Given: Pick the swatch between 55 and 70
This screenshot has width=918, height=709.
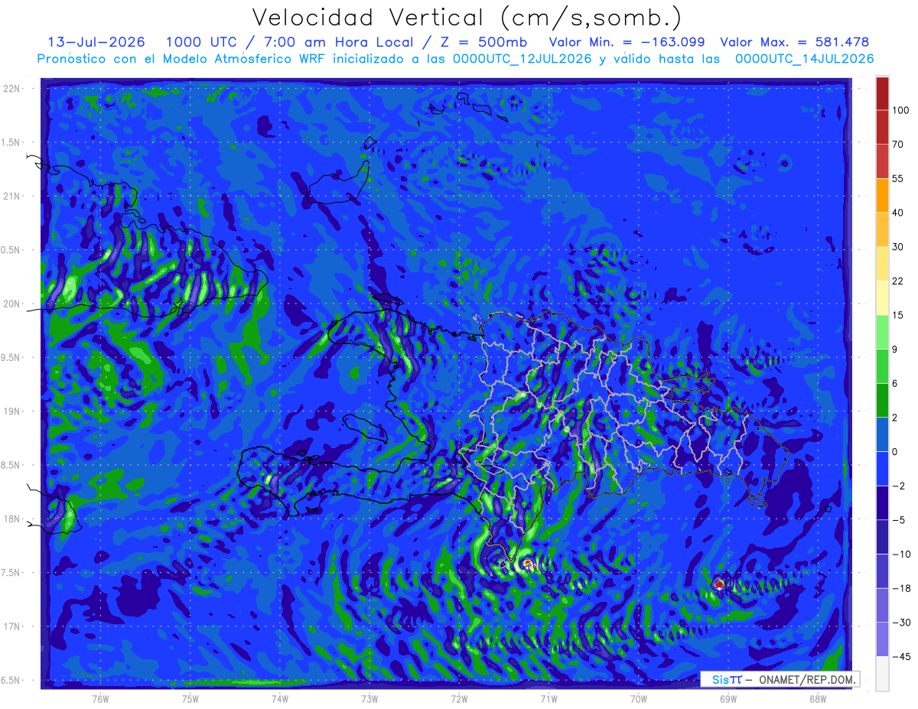Looking at the screenshot, I should (882, 161).
